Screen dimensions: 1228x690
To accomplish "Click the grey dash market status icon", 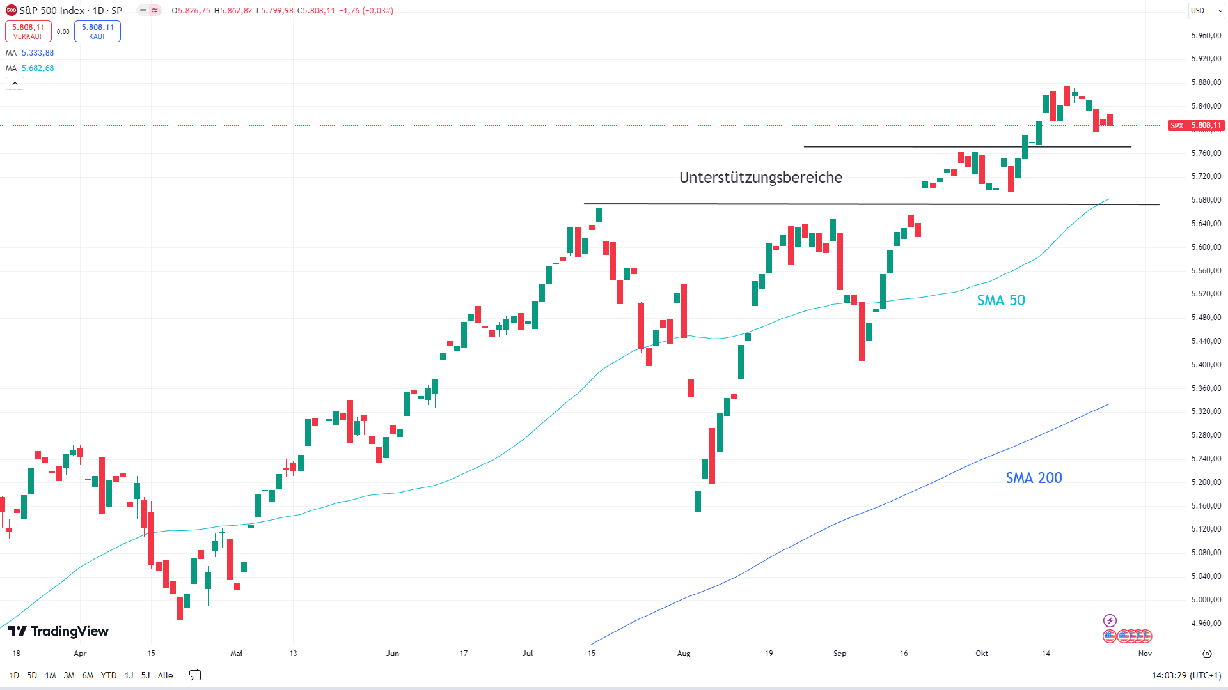I will (143, 10).
